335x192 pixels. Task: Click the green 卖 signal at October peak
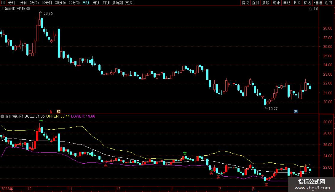(x=41, y=121)
